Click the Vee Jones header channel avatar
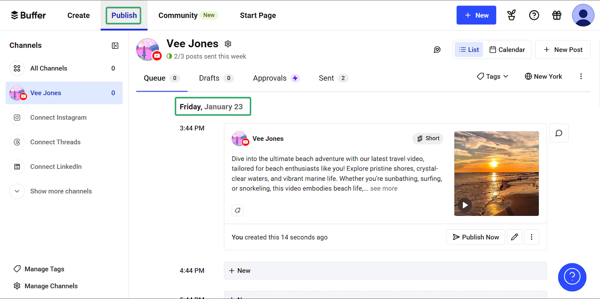 click(x=148, y=49)
